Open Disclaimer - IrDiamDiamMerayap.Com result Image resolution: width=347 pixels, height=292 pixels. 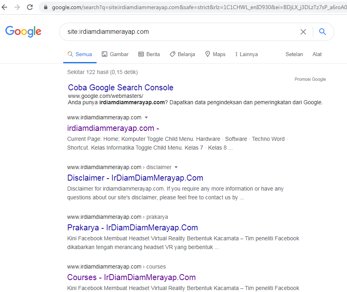click(135, 178)
